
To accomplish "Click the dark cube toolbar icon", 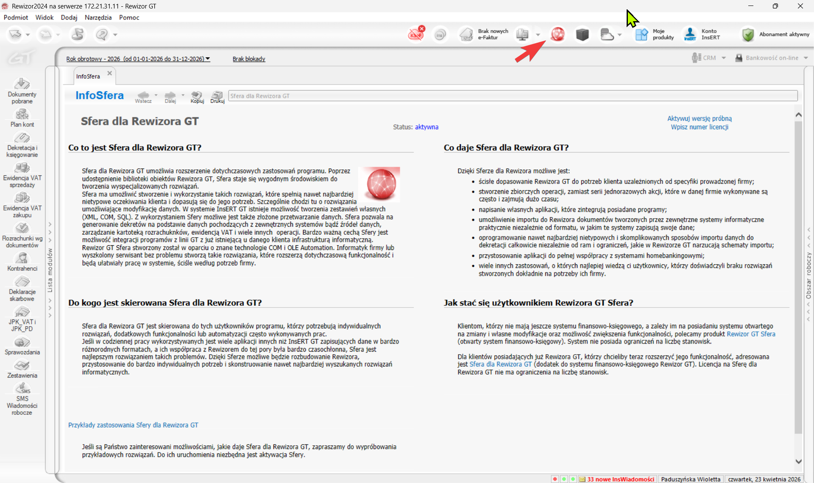I will [583, 34].
